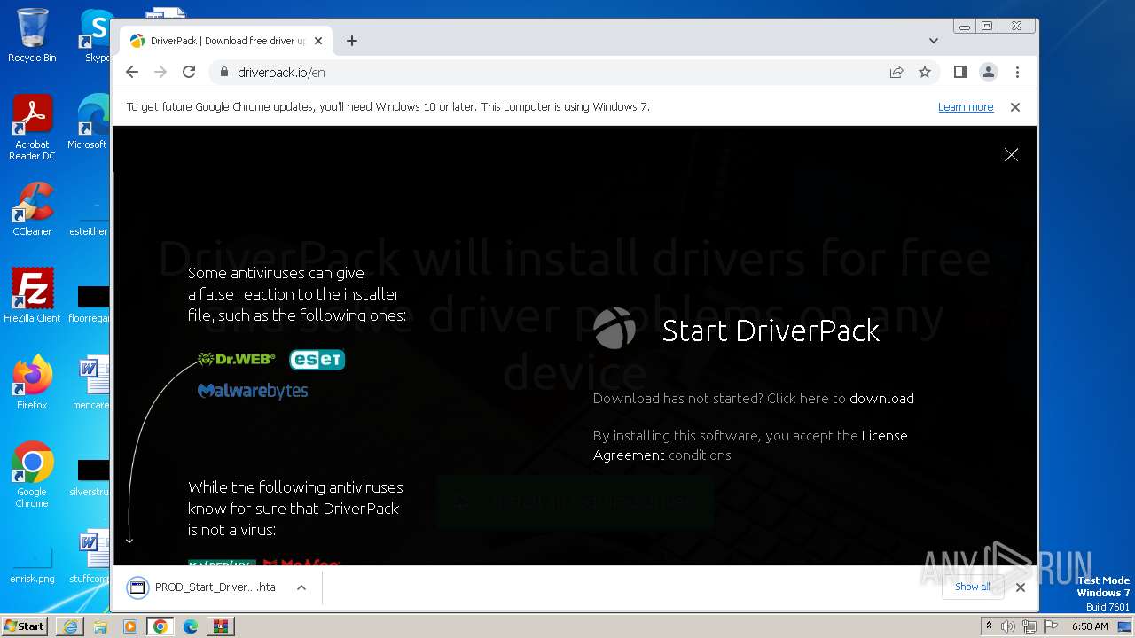Viewport: 1135px width, 638px height.
Task: Open a new tab
Action: pos(352,41)
